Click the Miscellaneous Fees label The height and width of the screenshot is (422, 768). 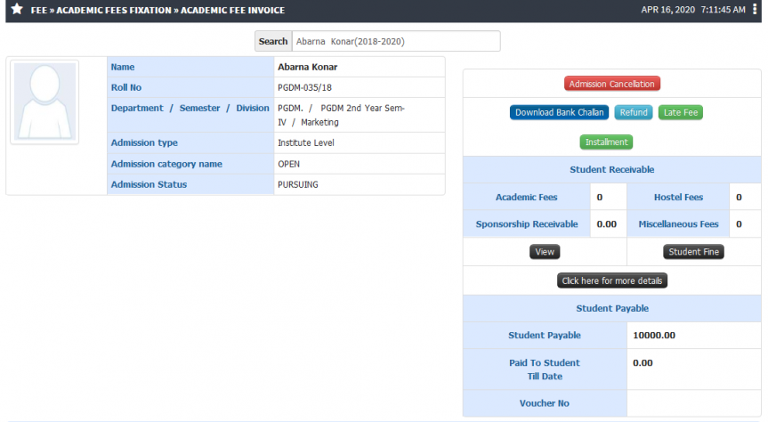coord(678,224)
